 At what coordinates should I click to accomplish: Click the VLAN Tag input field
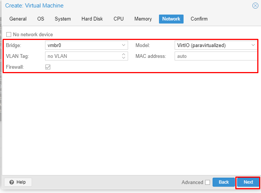click(82, 56)
